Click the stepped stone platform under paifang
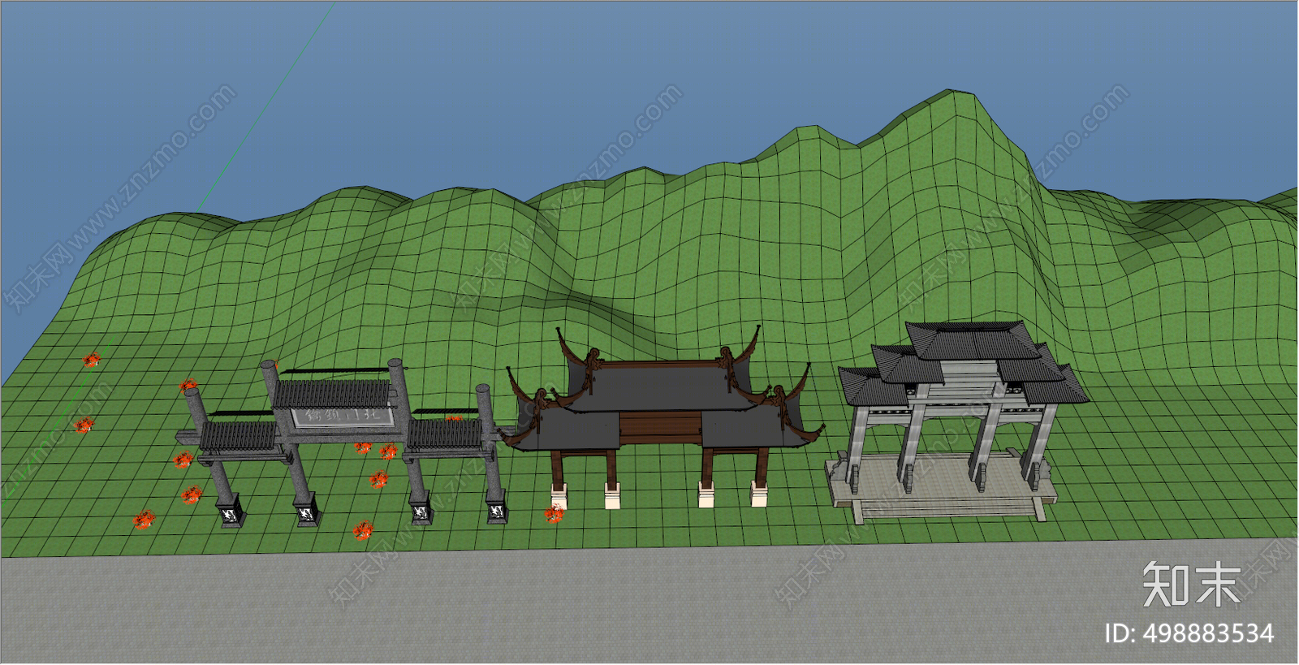This screenshot has height=665, width=1299. [942, 486]
